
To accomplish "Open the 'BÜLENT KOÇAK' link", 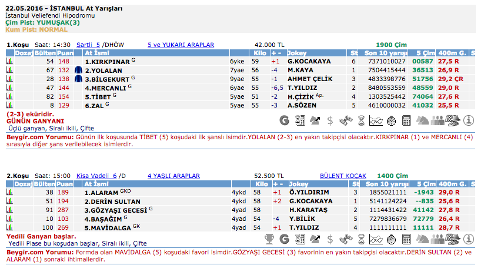I will [x=343, y=176].
